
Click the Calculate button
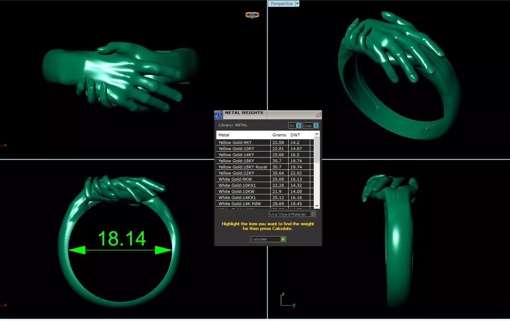pos(268,239)
